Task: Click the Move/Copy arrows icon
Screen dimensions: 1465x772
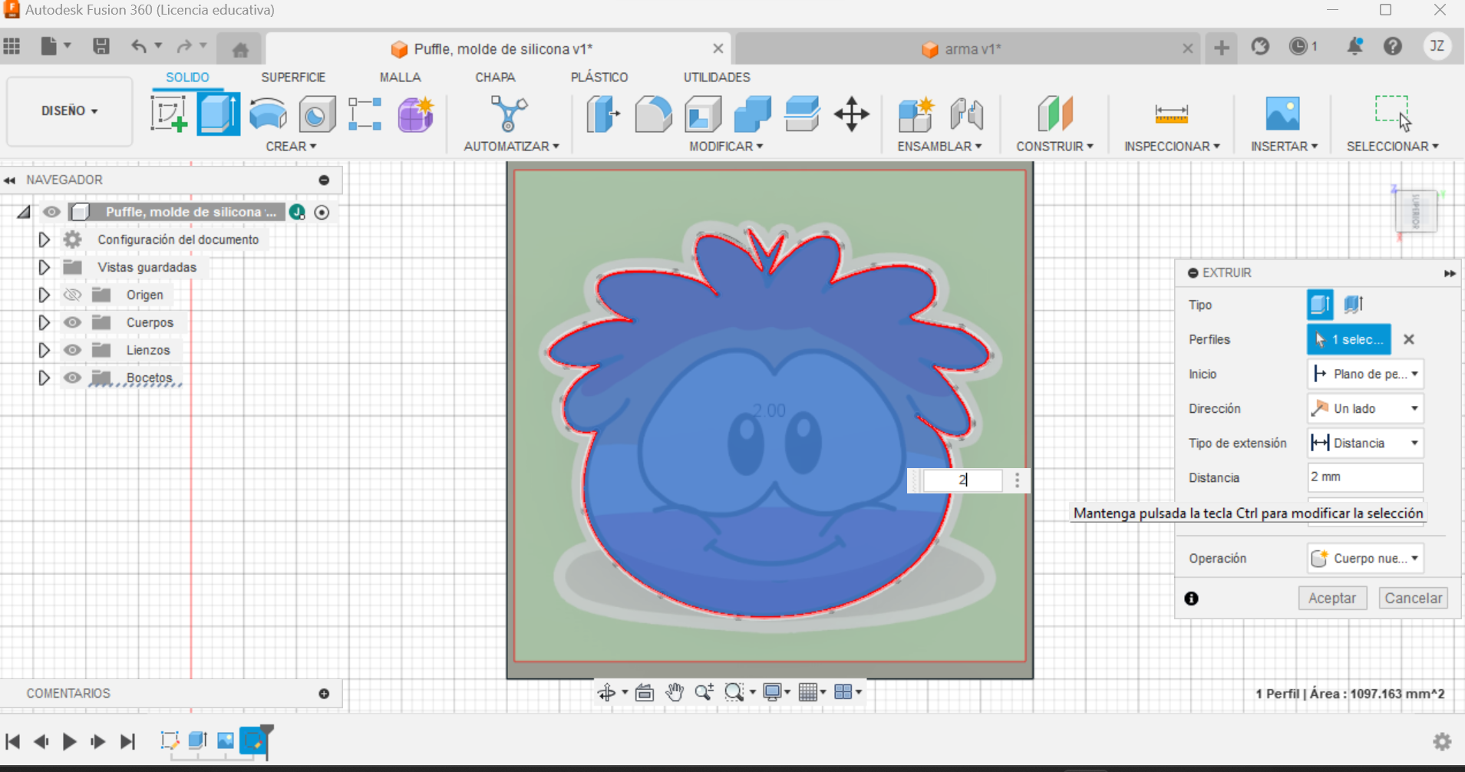Action: click(x=852, y=114)
